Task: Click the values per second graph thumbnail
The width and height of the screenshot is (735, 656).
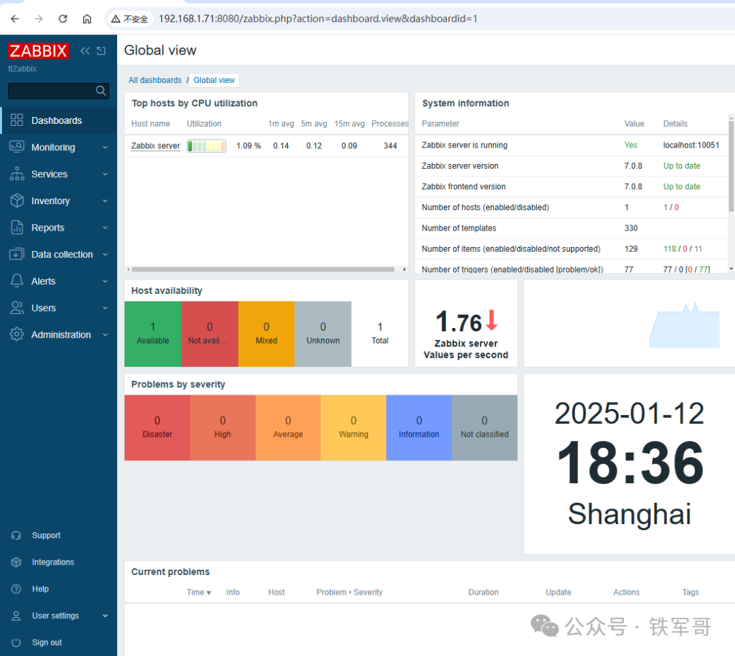Action: click(685, 325)
